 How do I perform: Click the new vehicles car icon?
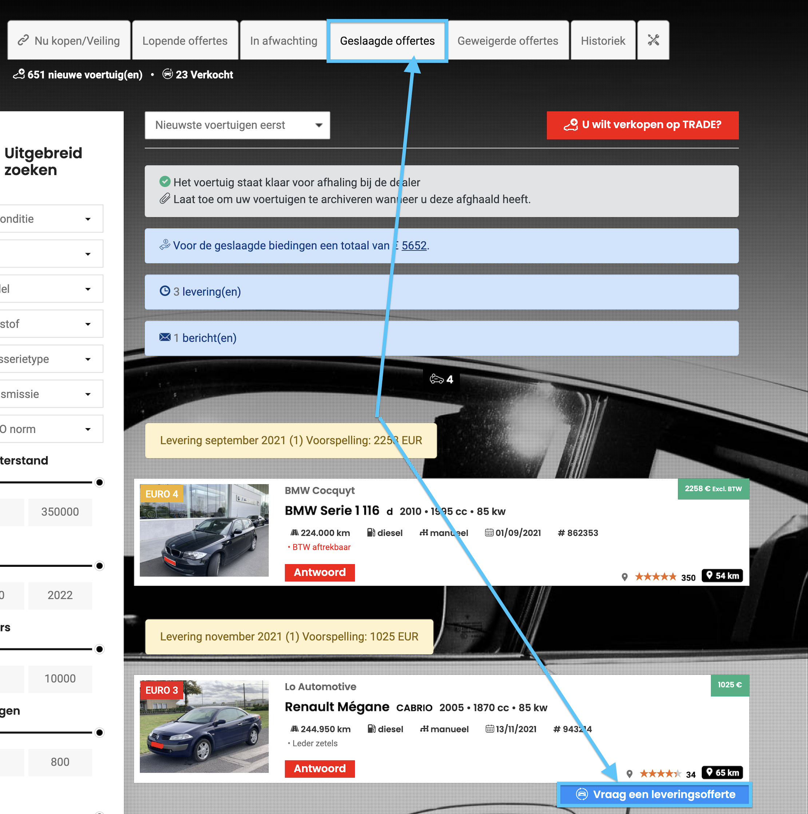point(19,74)
